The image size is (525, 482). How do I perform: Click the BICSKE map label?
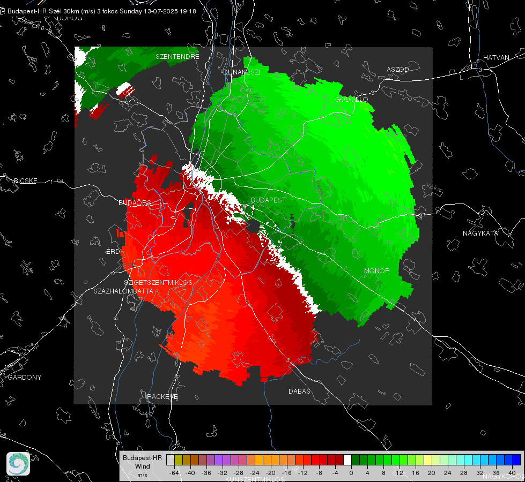[25, 180]
